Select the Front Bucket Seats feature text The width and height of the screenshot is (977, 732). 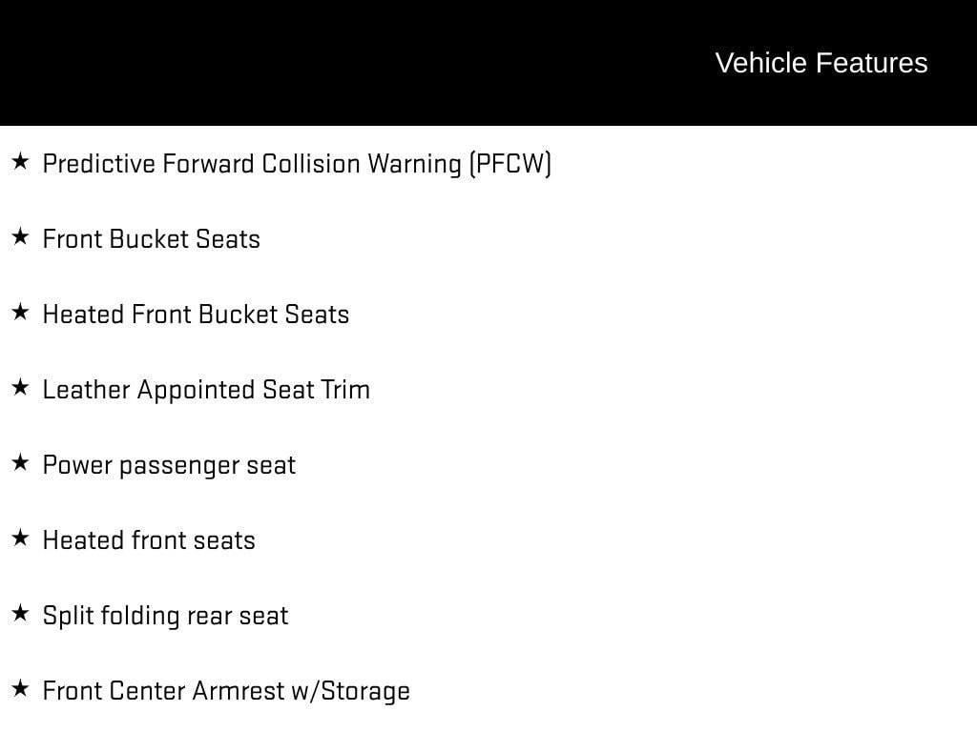pos(152,239)
